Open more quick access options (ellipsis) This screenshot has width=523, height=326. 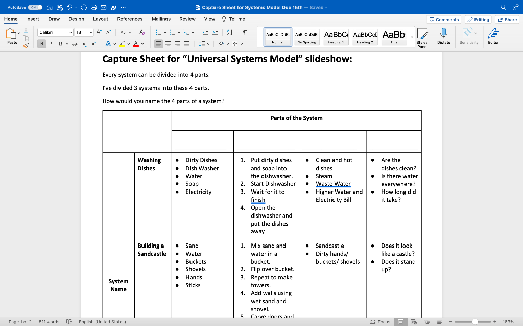[123, 7]
